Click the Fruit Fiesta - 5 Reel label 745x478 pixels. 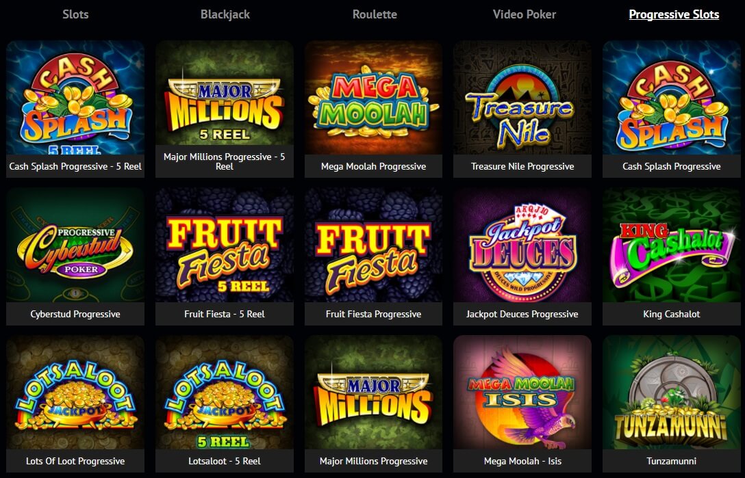tap(225, 314)
